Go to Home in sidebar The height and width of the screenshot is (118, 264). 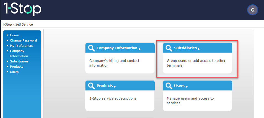click(14, 35)
